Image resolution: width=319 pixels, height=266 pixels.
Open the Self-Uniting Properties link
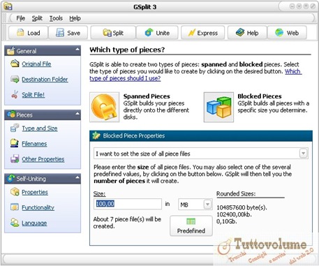pos(35,192)
